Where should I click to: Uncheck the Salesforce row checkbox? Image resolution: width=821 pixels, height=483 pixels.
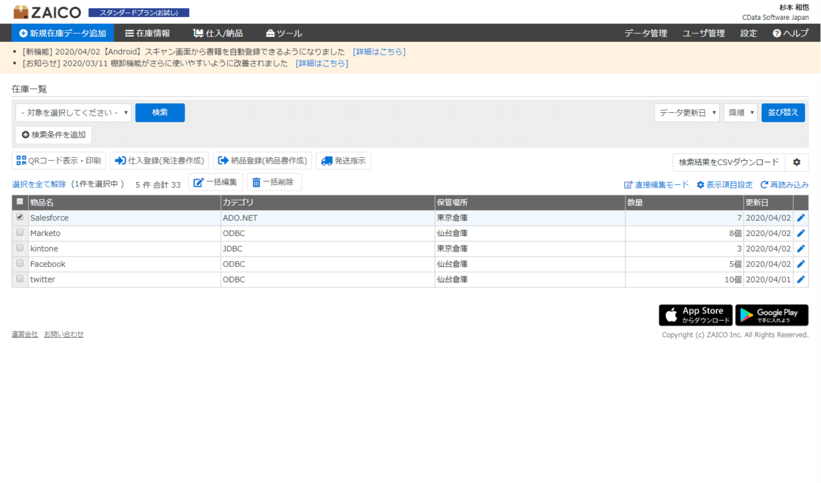20,217
